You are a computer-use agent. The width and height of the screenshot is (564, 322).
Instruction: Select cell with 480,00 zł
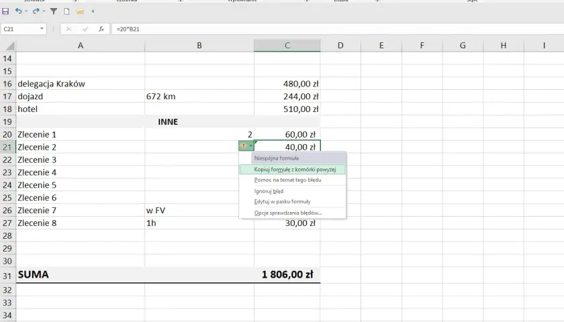coord(287,84)
